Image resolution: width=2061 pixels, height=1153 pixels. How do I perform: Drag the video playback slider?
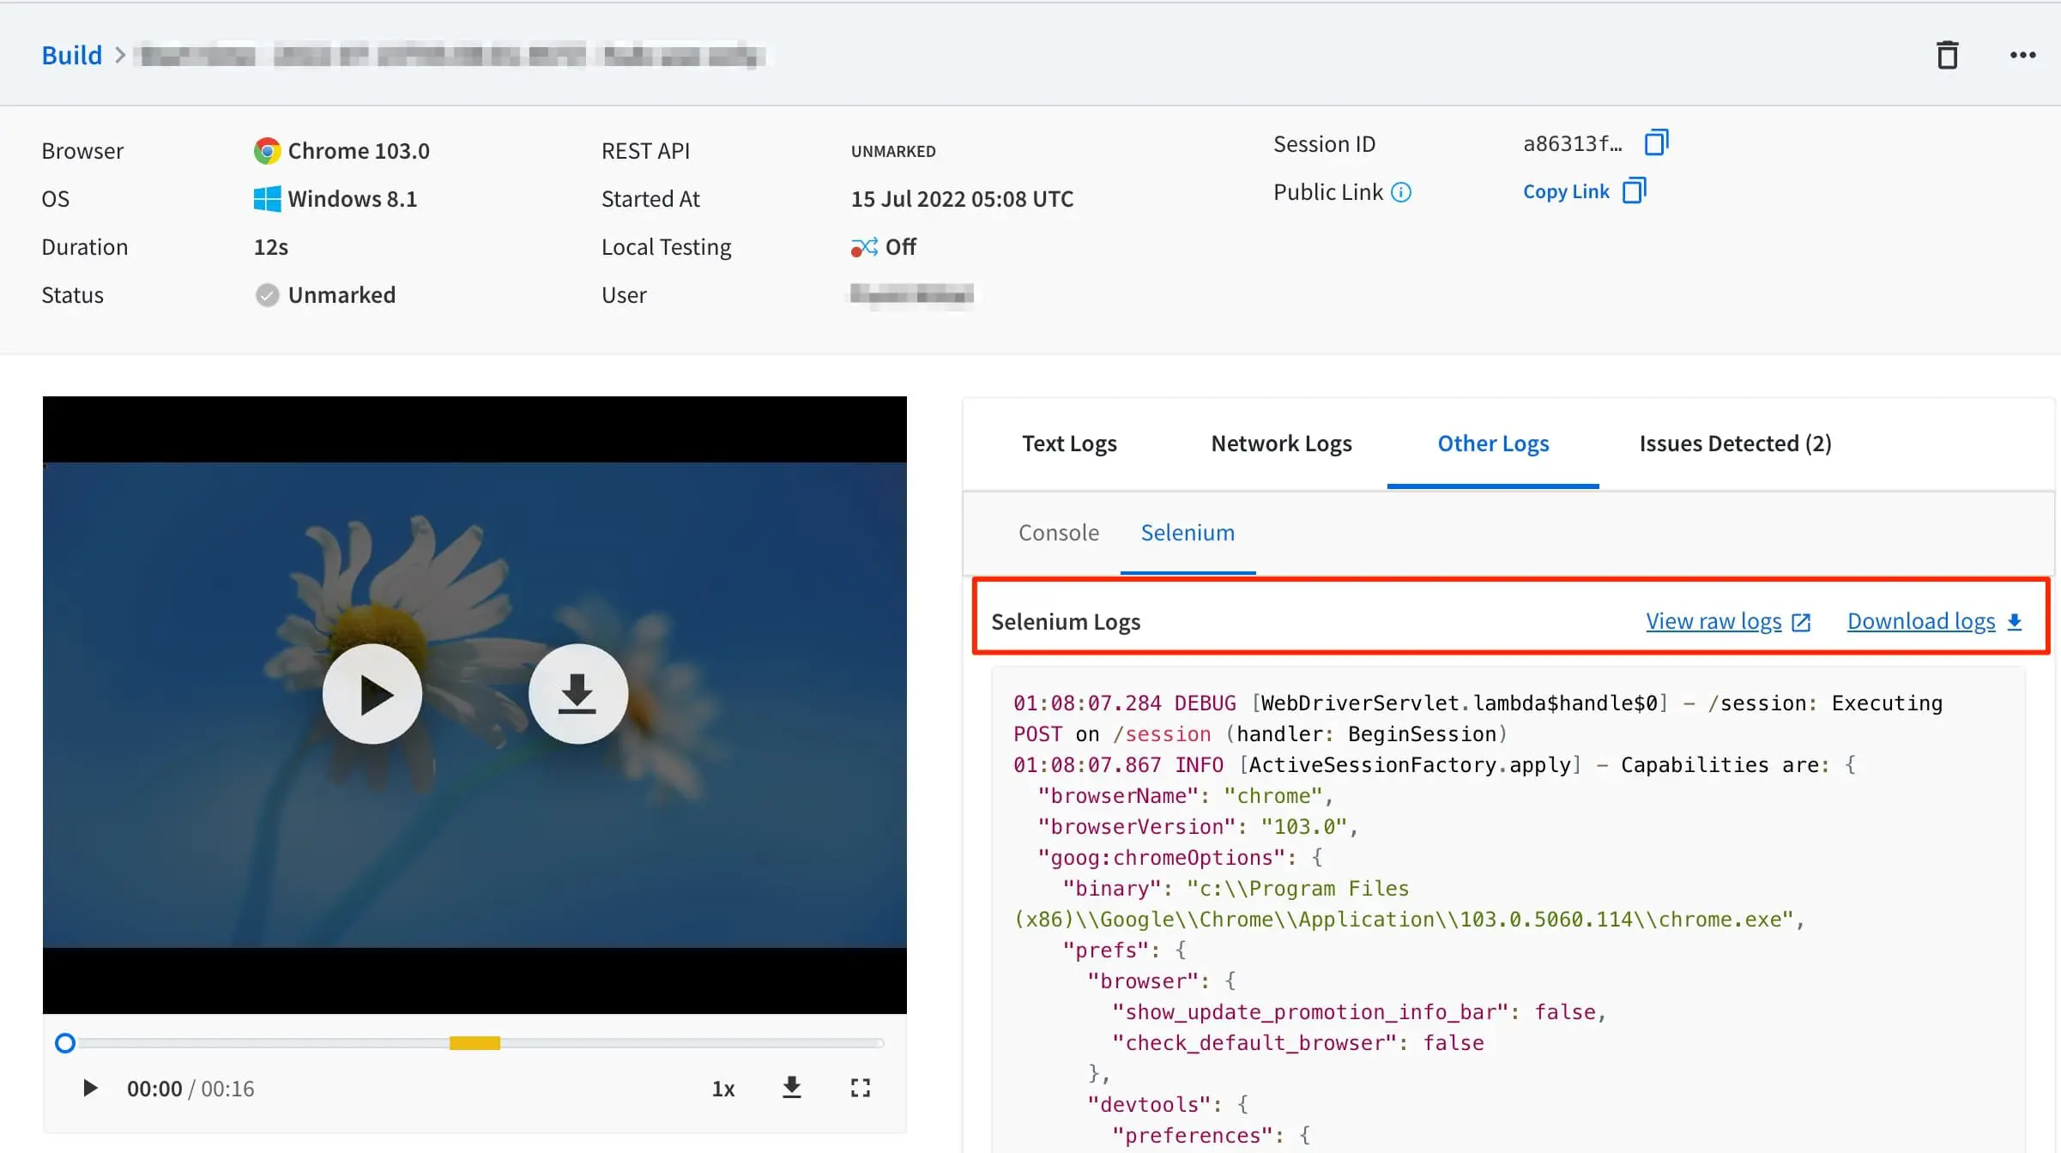coord(63,1042)
